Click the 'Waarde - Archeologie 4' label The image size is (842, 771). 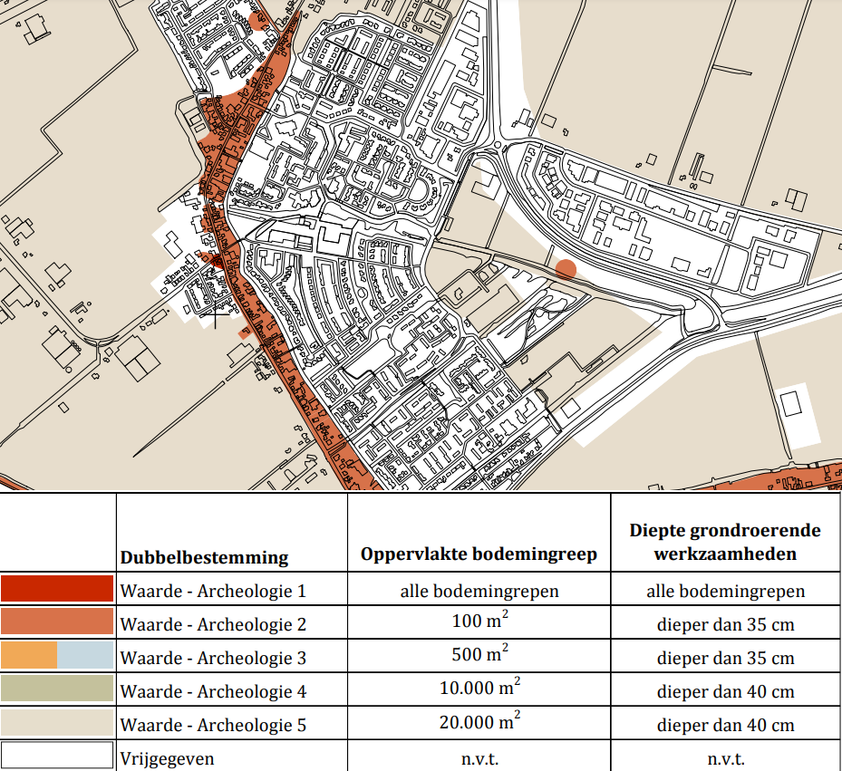213,691
